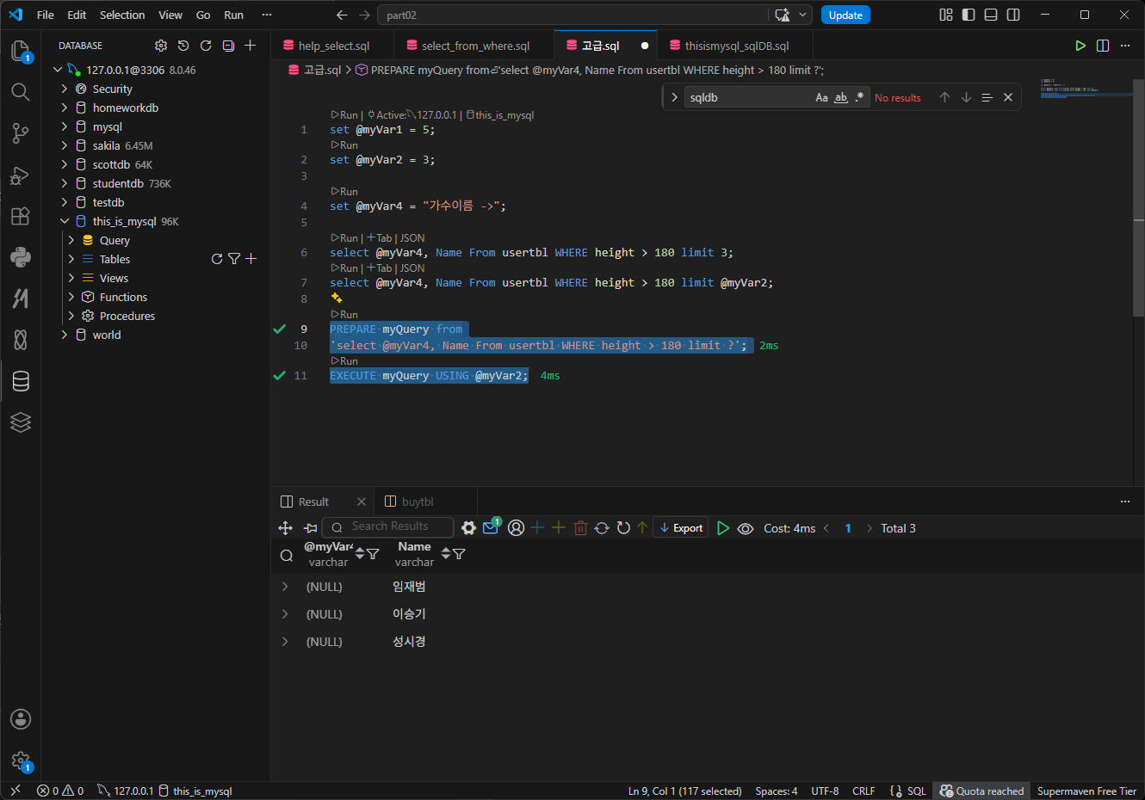1145x800 pixels.
Task: Open the Explorer view in activity bar
Action: [21, 51]
